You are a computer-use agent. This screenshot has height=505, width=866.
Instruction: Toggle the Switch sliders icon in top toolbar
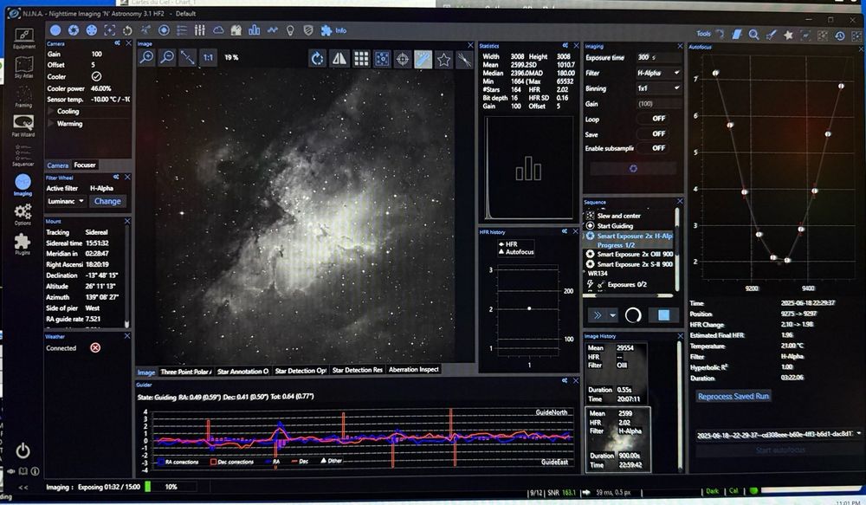[200, 30]
